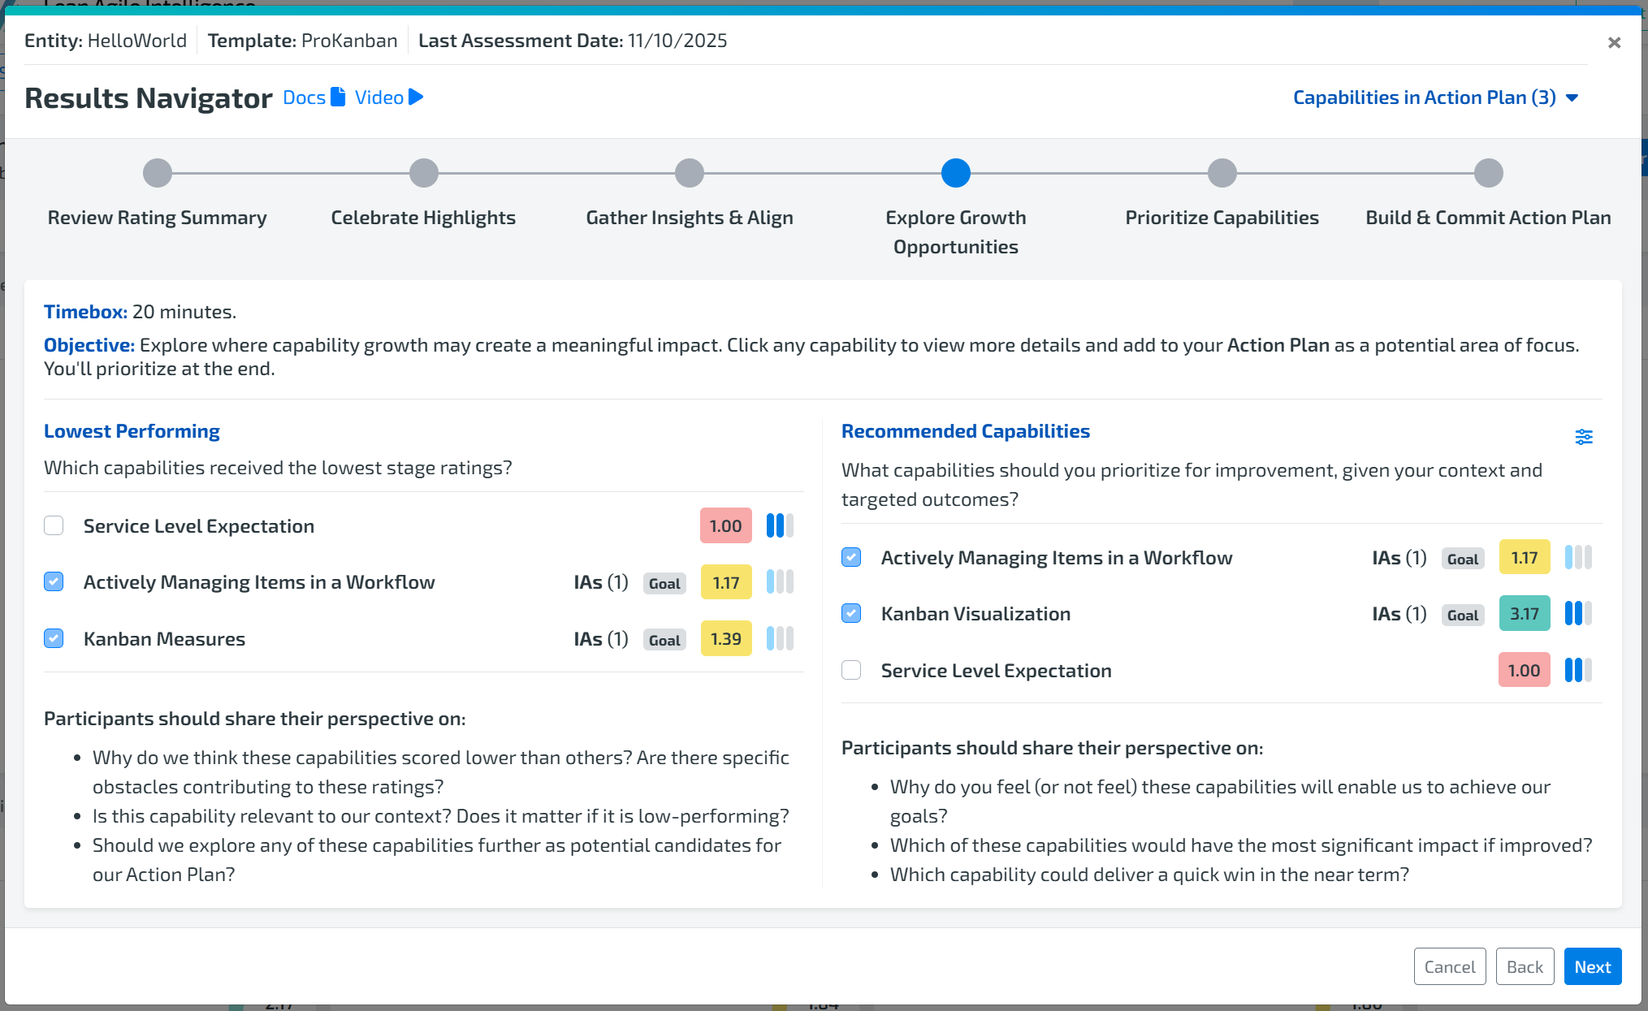
Task: Click the Next button
Action: pyautogui.click(x=1592, y=966)
